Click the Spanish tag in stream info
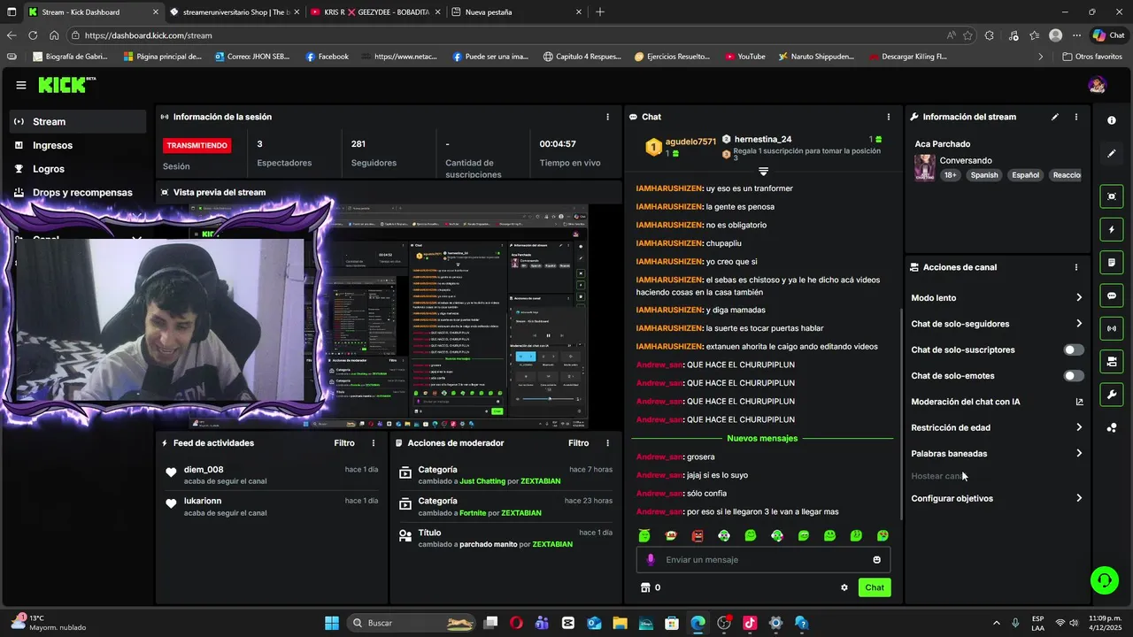The height and width of the screenshot is (637, 1133). [x=983, y=175]
